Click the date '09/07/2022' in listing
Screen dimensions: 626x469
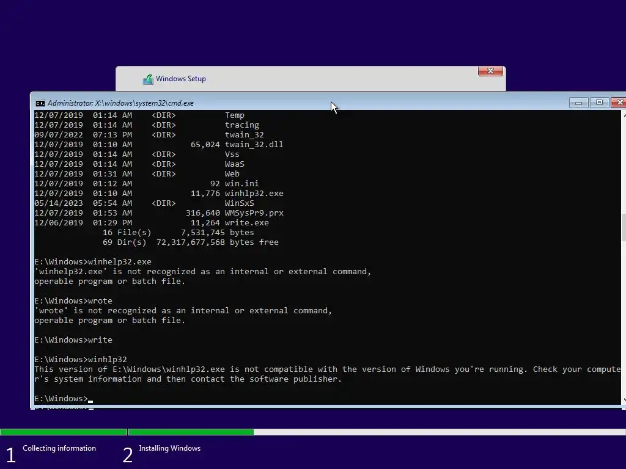click(x=59, y=135)
